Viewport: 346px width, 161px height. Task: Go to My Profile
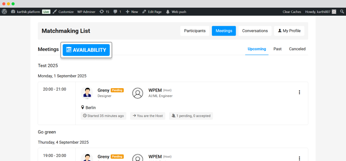[x=289, y=31]
